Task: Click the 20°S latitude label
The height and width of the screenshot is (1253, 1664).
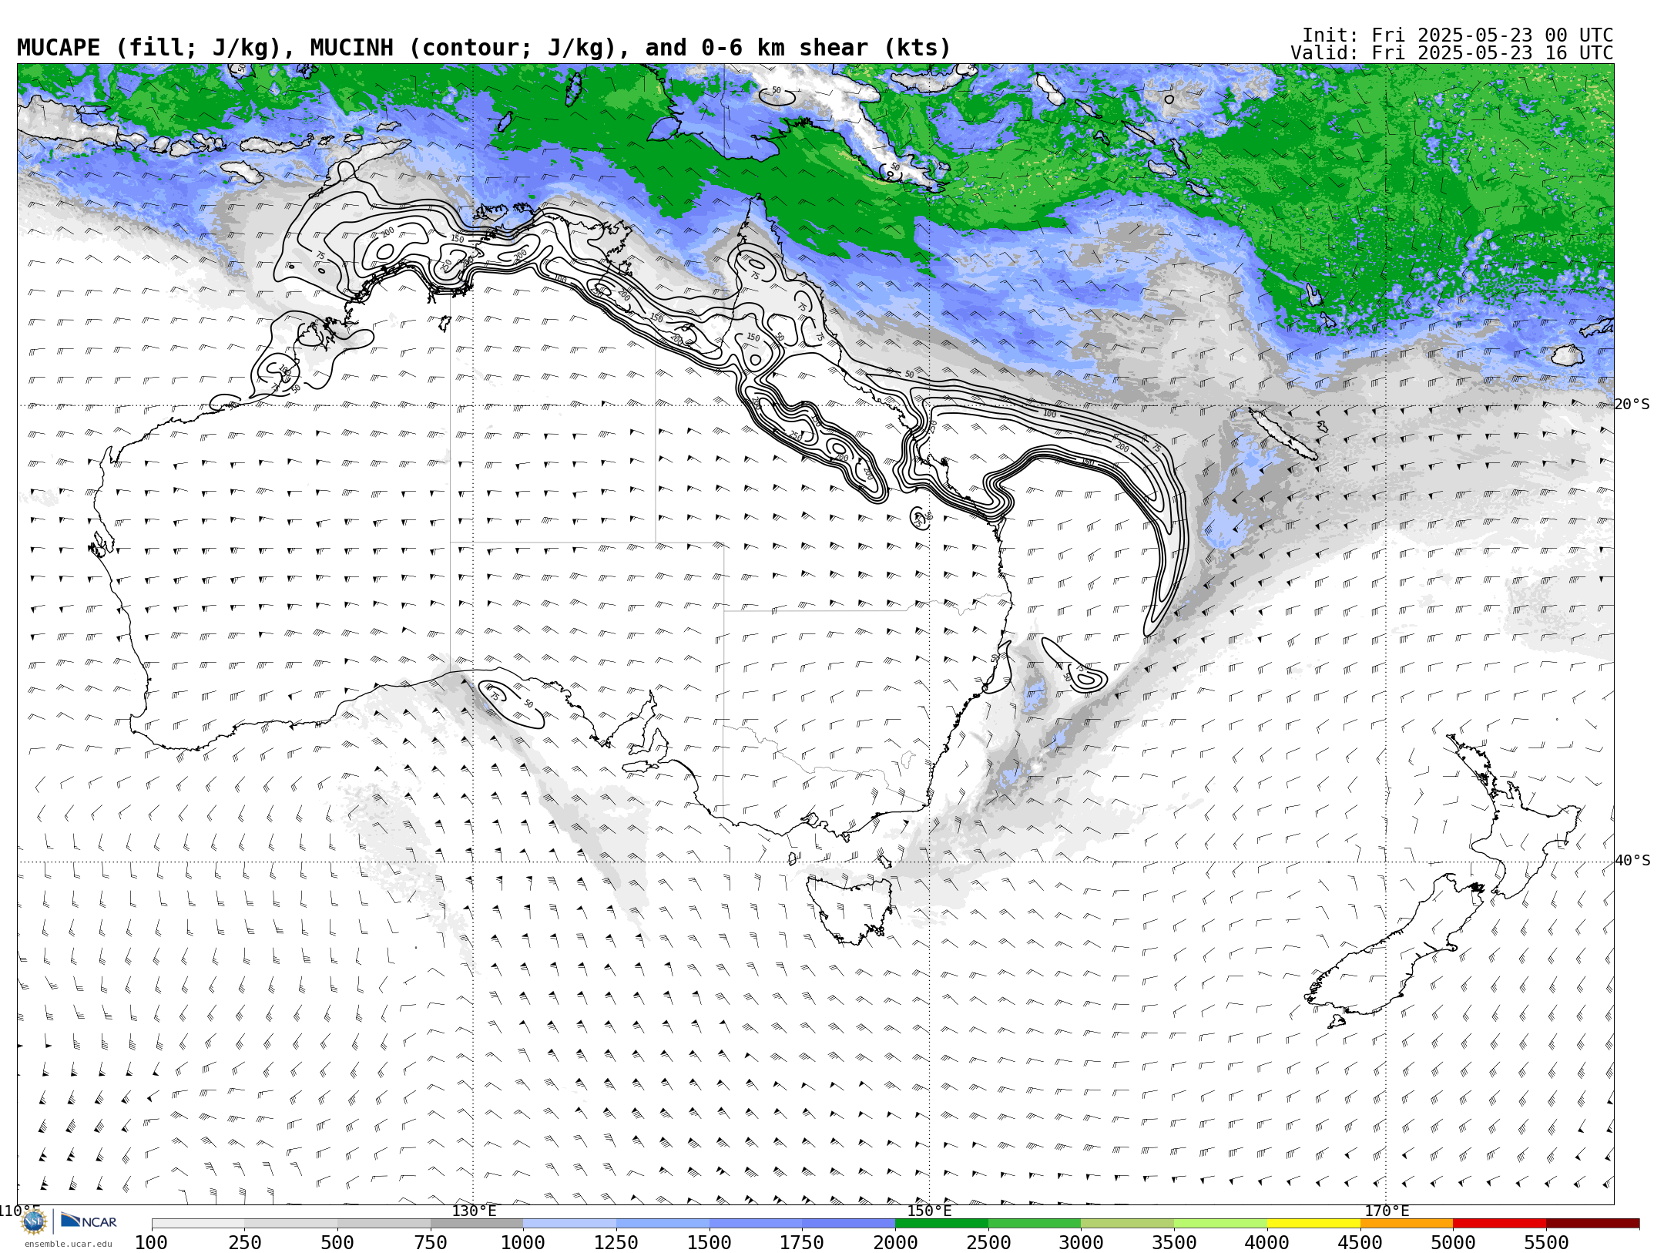Action: (1632, 405)
